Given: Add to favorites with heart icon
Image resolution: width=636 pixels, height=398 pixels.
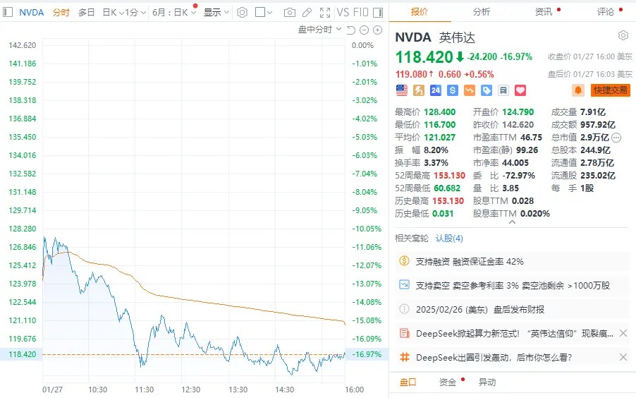Looking at the screenshot, I should click(x=520, y=90).
